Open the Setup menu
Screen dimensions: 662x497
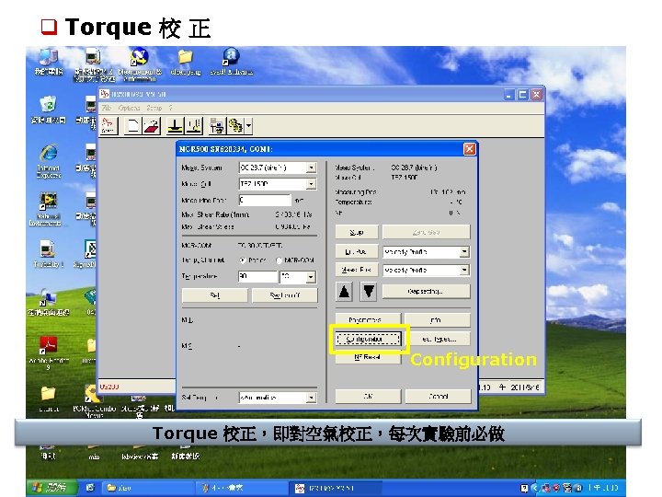pyautogui.click(x=154, y=108)
